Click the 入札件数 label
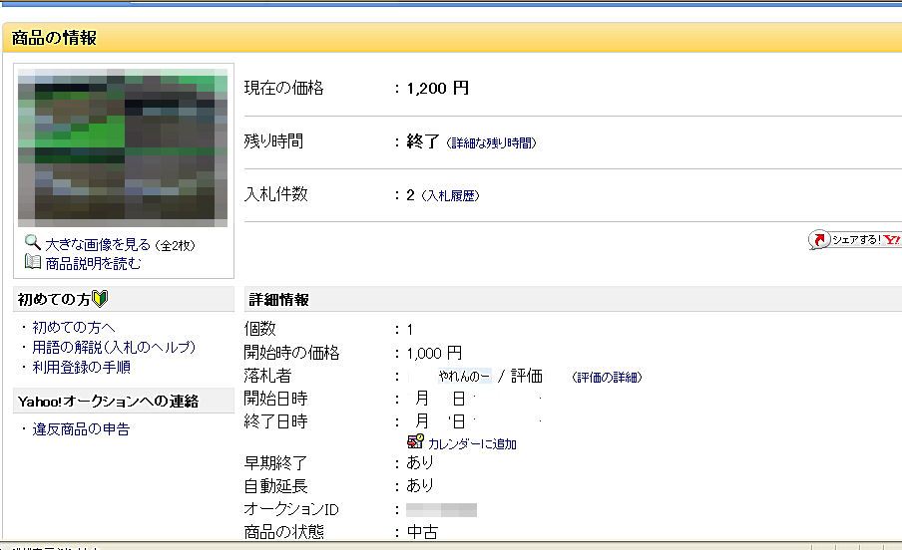Screen dimensions: 902x550 point(276,194)
